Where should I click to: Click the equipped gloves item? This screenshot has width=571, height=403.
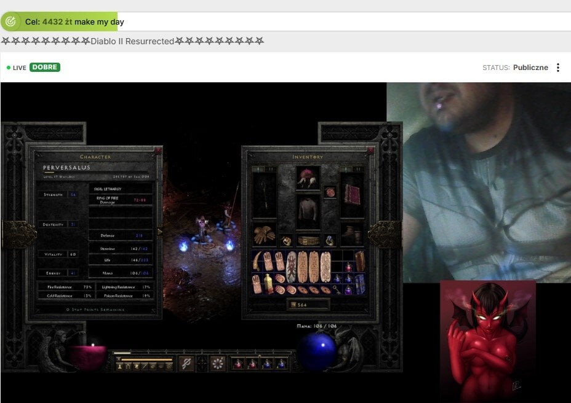pos(265,235)
